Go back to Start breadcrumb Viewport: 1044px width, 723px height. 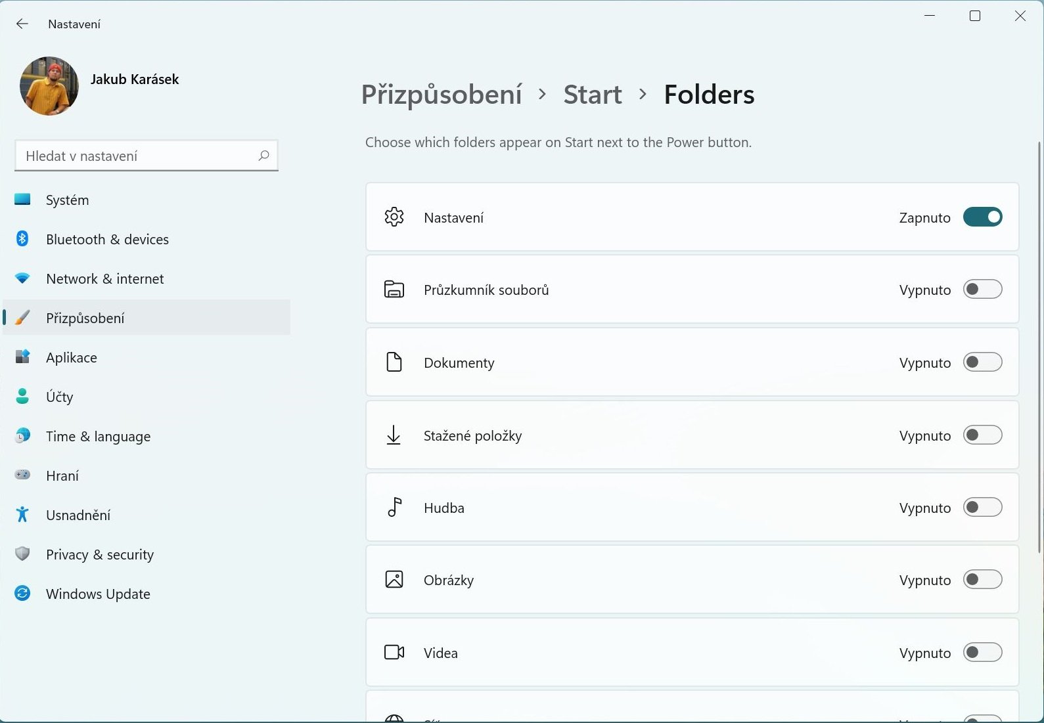593,95
